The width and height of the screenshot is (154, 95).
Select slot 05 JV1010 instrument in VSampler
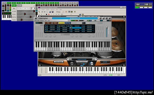pos(63,26)
